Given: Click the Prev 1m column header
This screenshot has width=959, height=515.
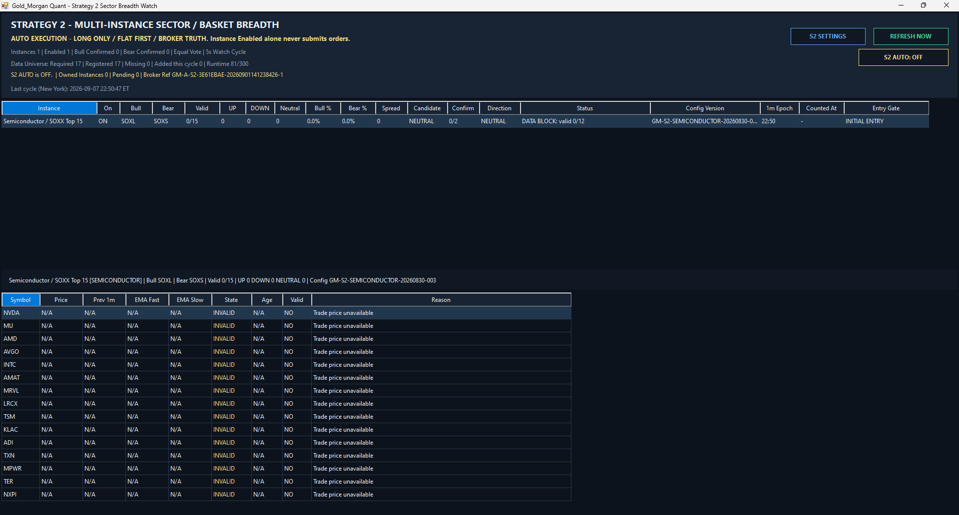Looking at the screenshot, I should (104, 300).
